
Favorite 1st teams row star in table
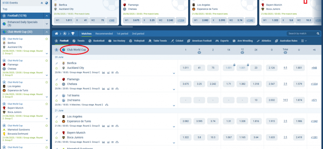pos(57,100)
